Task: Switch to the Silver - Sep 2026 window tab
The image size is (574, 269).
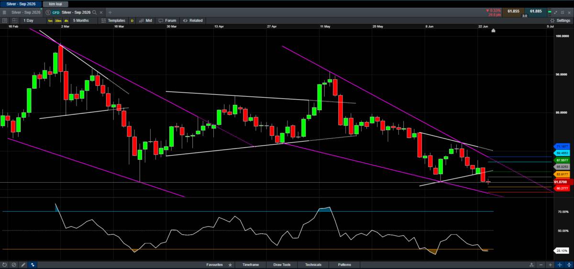Action: (x=21, y=3)
